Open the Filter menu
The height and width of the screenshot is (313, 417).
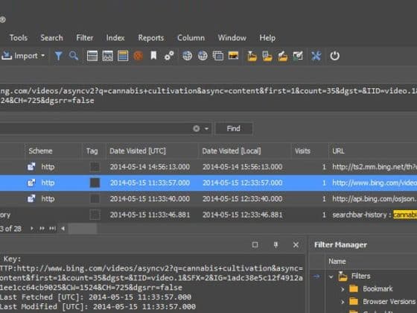point(85,38)
